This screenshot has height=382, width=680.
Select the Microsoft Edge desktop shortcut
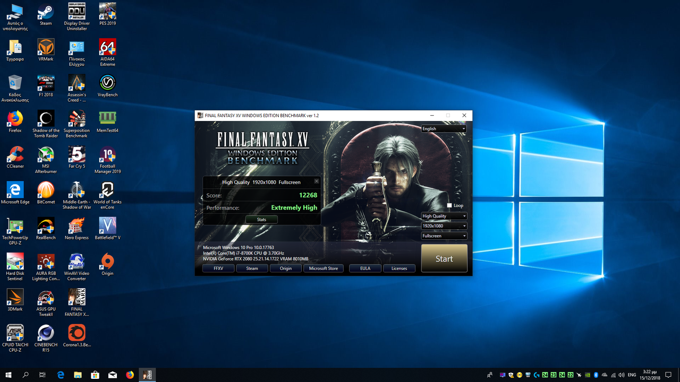(15, 193)
